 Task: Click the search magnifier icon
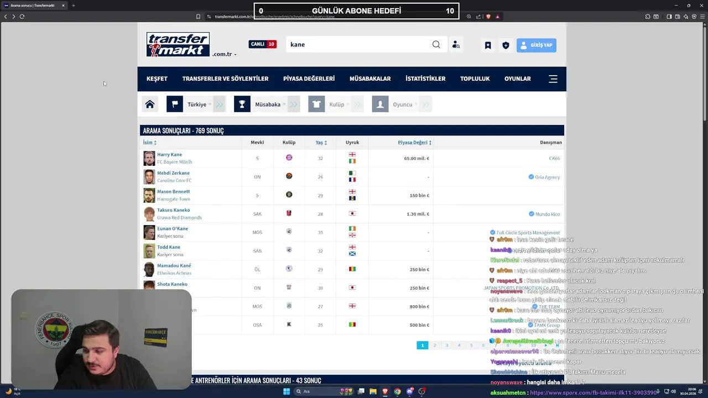click(436, 45)
